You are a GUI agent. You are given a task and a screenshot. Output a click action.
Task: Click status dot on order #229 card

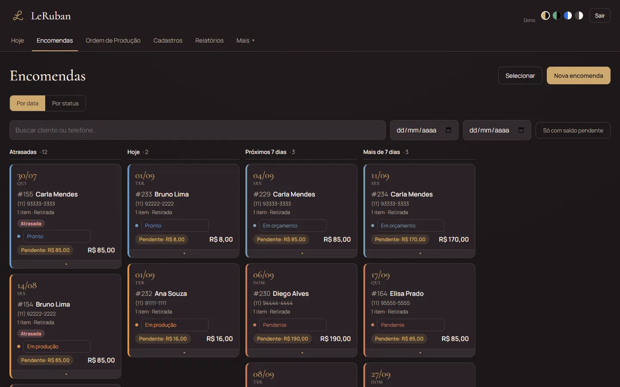pos(255,226)
